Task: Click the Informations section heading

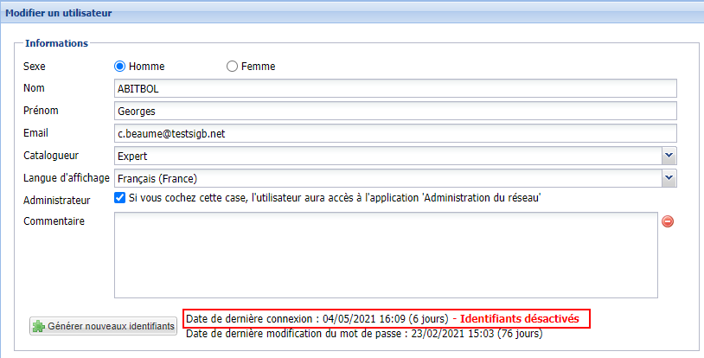Action: point(57,43)
